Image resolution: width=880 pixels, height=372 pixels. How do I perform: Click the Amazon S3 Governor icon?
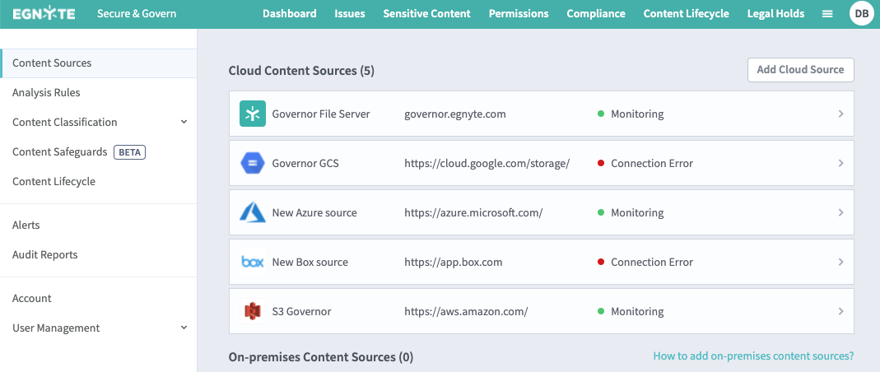click(x=252, y=311)
